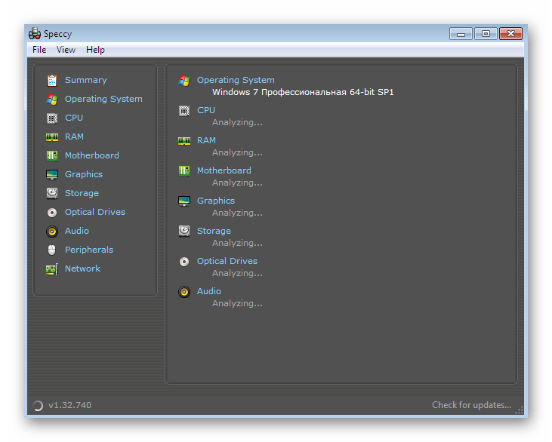Click the Graphics monitor icon in sidebar

[52, 175]
